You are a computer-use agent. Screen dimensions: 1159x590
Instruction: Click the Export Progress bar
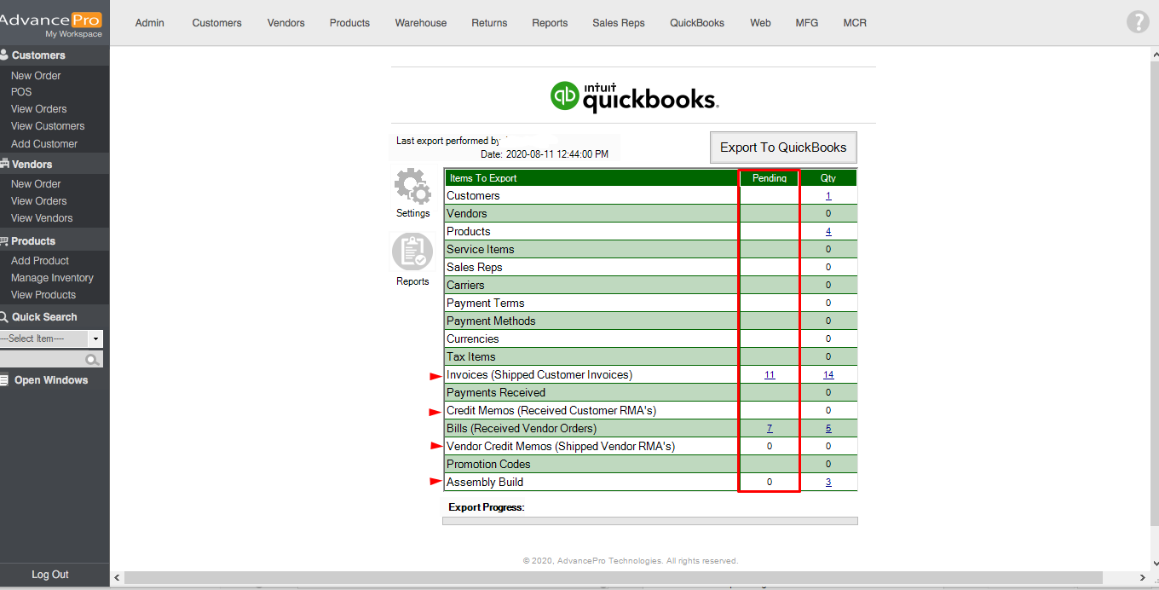click(650, 521)
